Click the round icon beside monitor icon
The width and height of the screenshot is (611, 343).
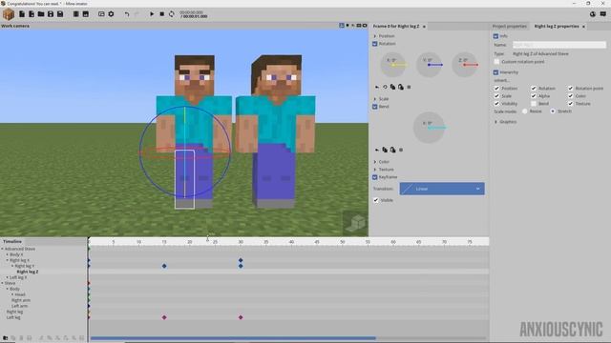pos(592,14)
